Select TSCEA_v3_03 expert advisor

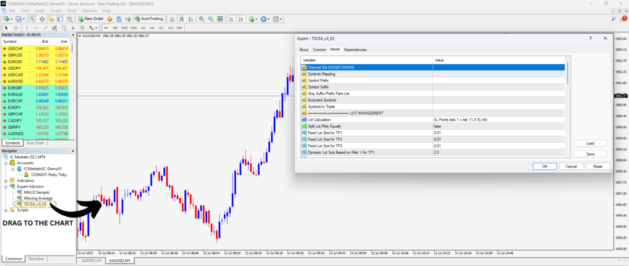(34, 204)
